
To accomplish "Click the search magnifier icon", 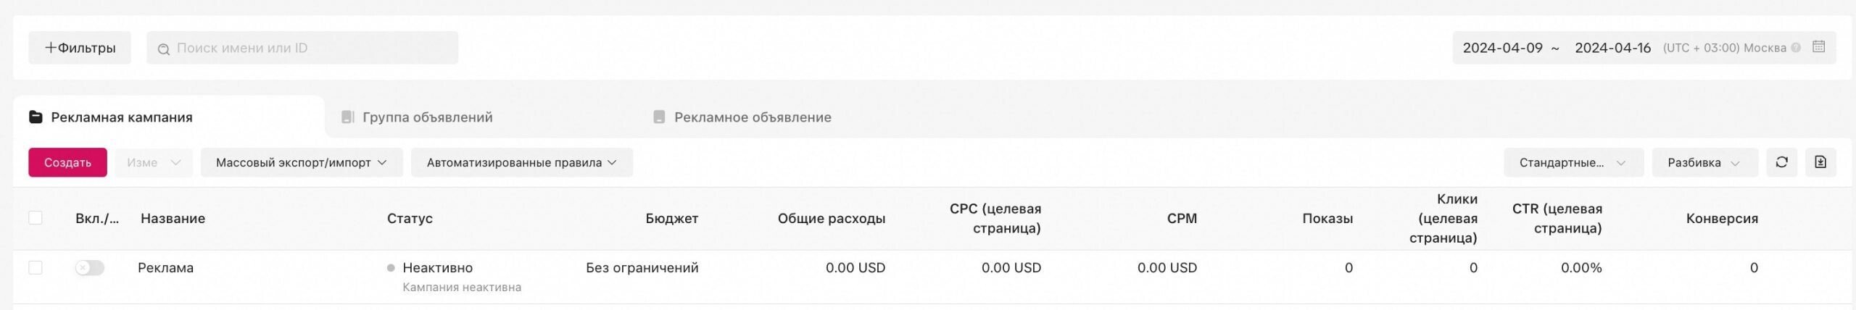I will pyautogui.click(x=164, y=49).
